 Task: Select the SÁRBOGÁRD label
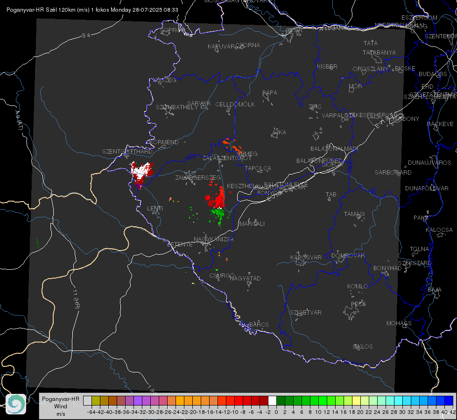tap(393, 173)
